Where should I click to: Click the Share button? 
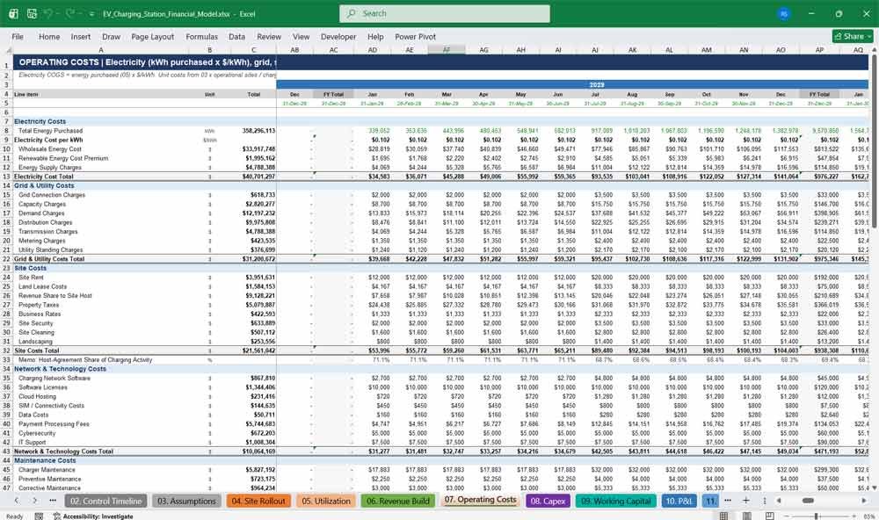point(853,36)
